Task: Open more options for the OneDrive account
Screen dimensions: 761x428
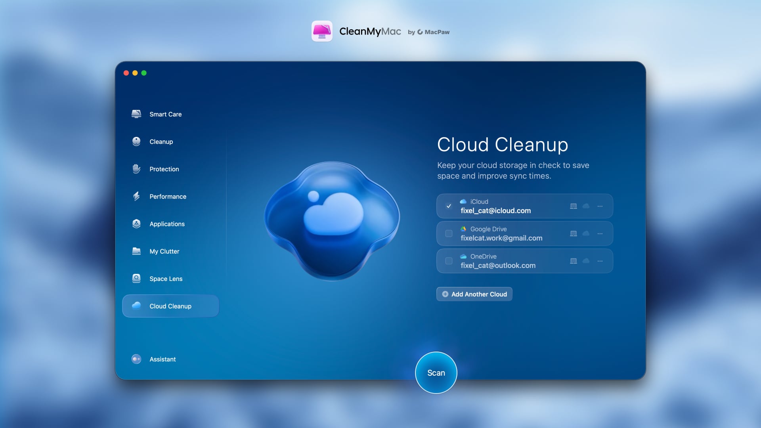Action: [600, 261]
